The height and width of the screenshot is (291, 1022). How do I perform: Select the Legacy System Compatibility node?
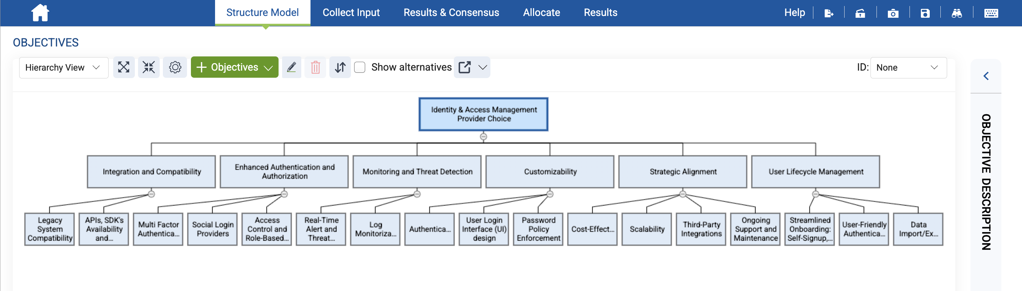pyautogui.click(x=50, y=229)
